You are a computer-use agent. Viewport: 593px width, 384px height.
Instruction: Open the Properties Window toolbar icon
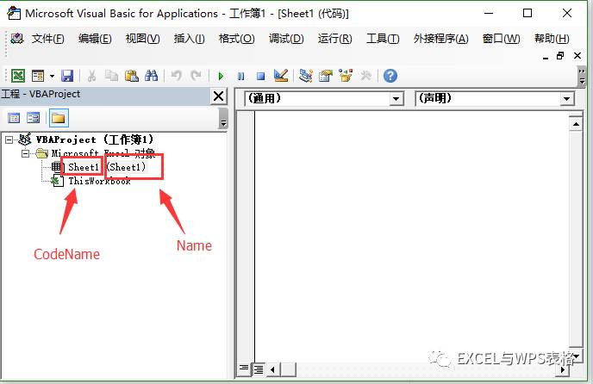point(325,76)
